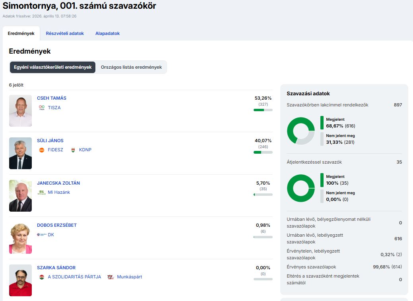The image size is (413, 301).
Task: Open JANECSKA ZOLTÁN candidate link
Action: pos(58,183)
